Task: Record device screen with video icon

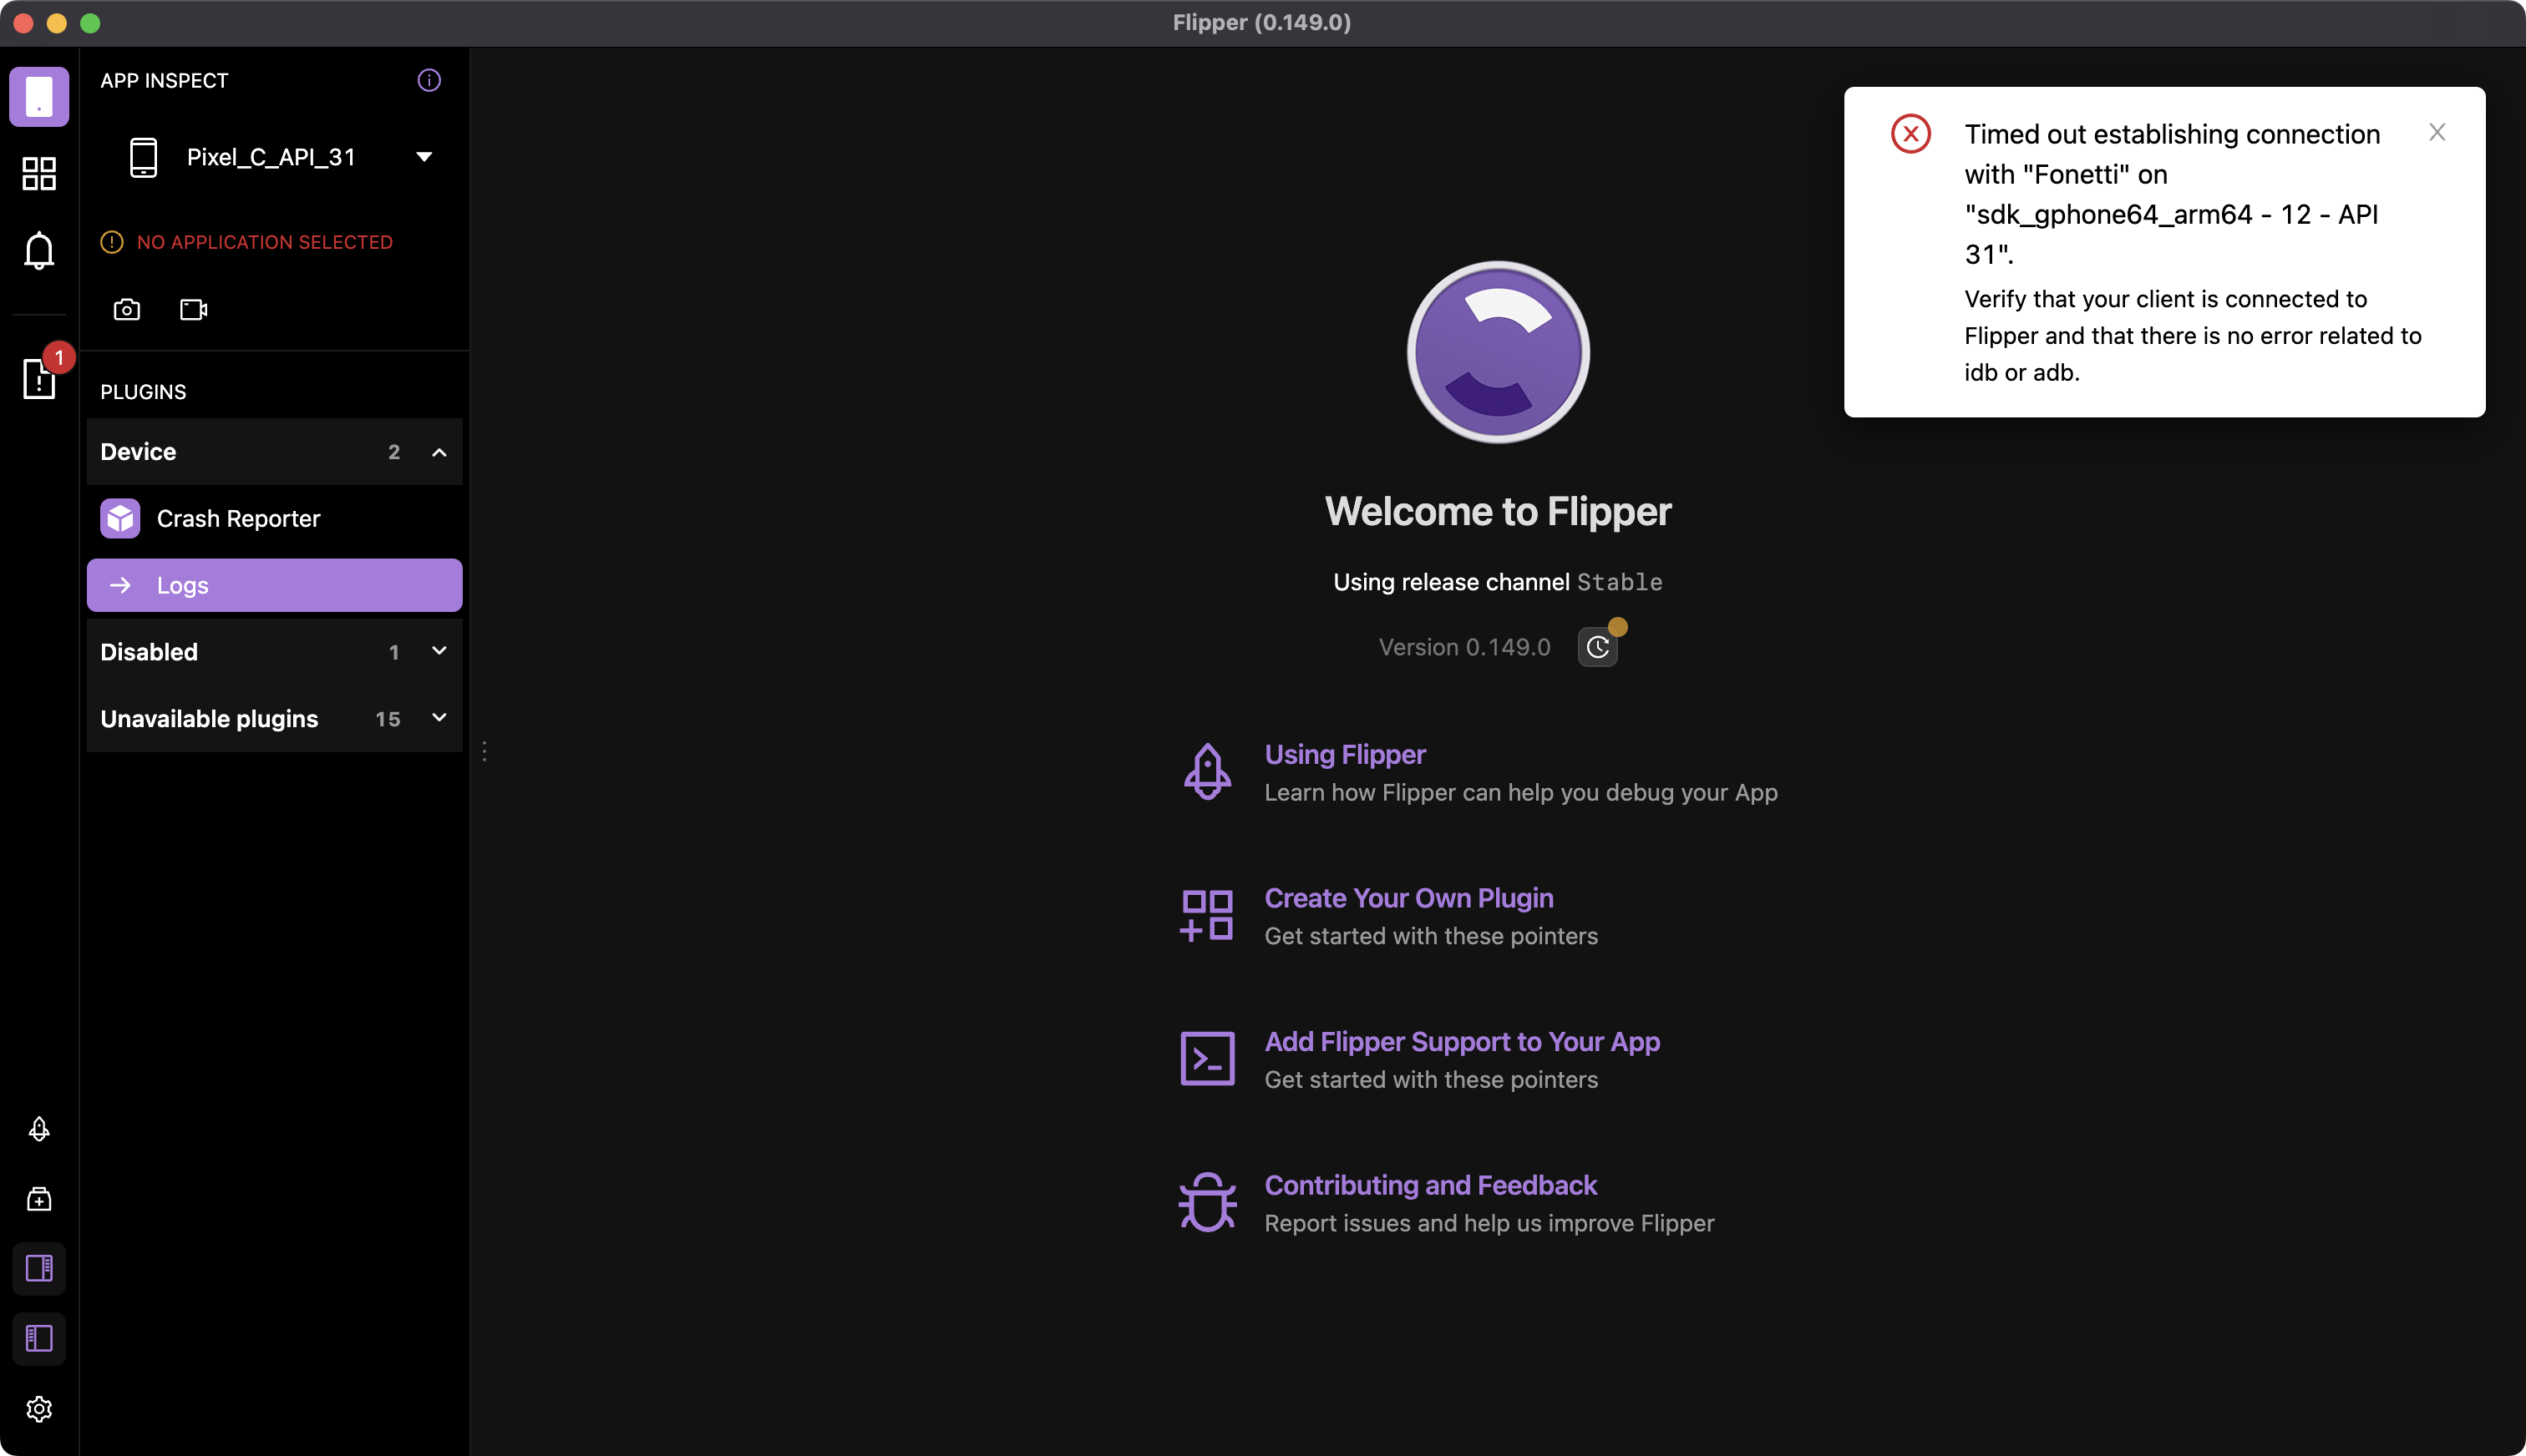Action: coord(191,309)
